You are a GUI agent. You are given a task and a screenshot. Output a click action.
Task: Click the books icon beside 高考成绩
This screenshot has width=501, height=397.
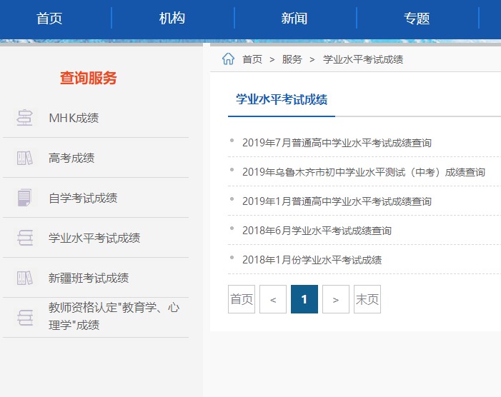25,158
